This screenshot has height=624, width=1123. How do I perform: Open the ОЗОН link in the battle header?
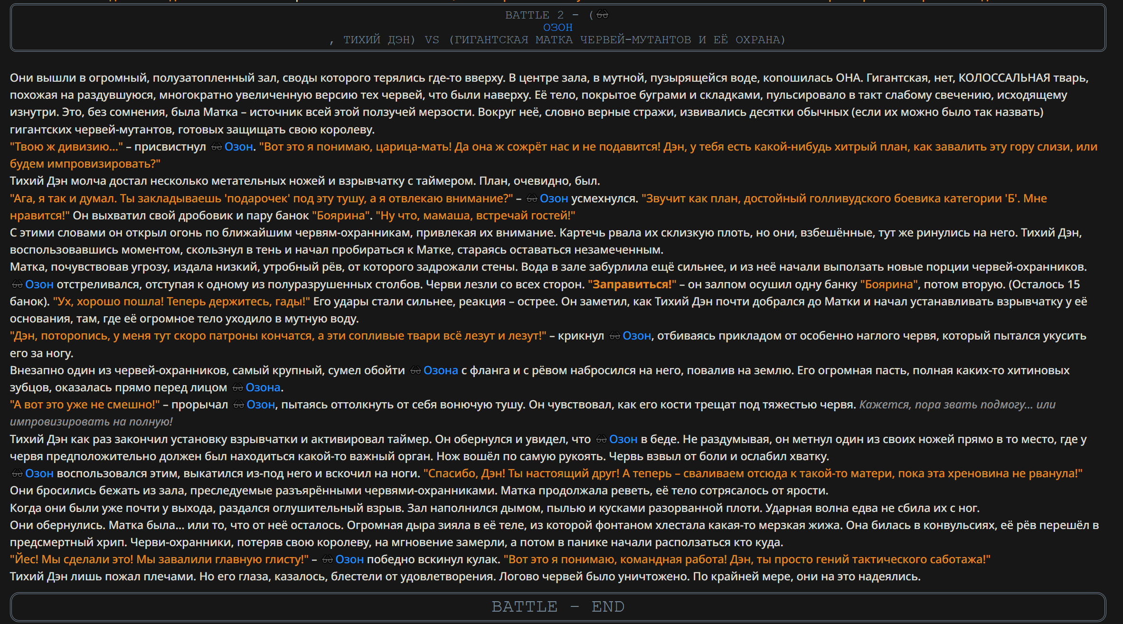point(558,28)
